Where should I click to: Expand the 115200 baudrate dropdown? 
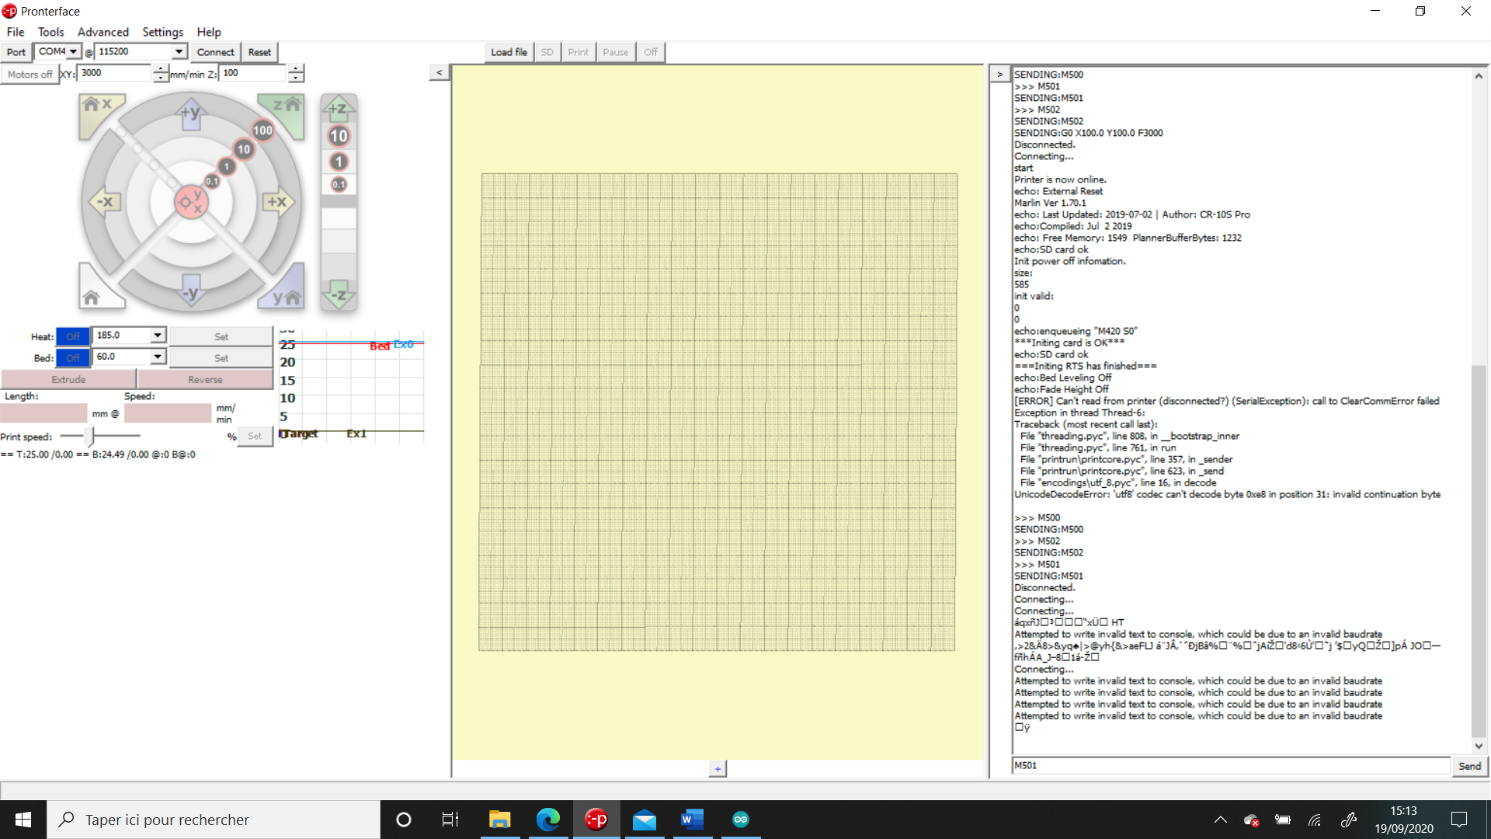click(x=141, y=51)
